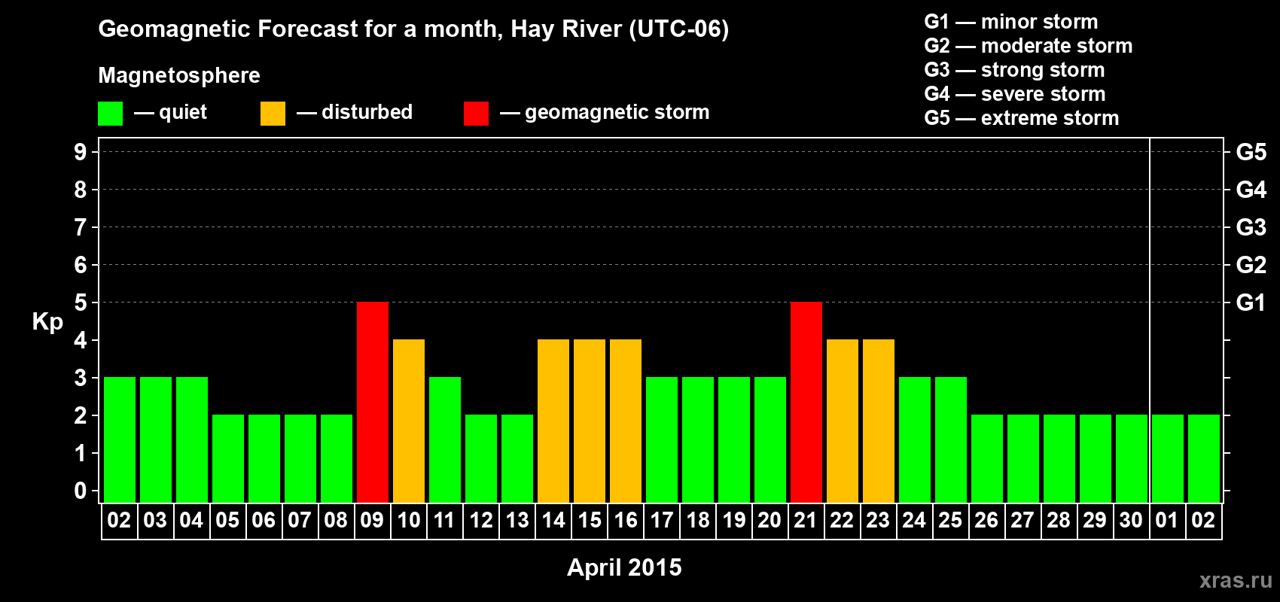Click the G3 axis label

pos(1251,227)
